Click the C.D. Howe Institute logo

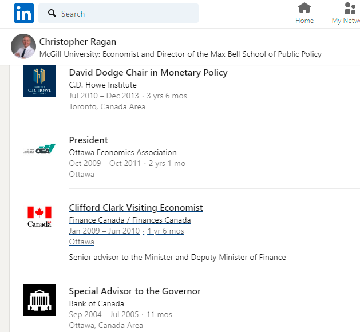[39, 81]
